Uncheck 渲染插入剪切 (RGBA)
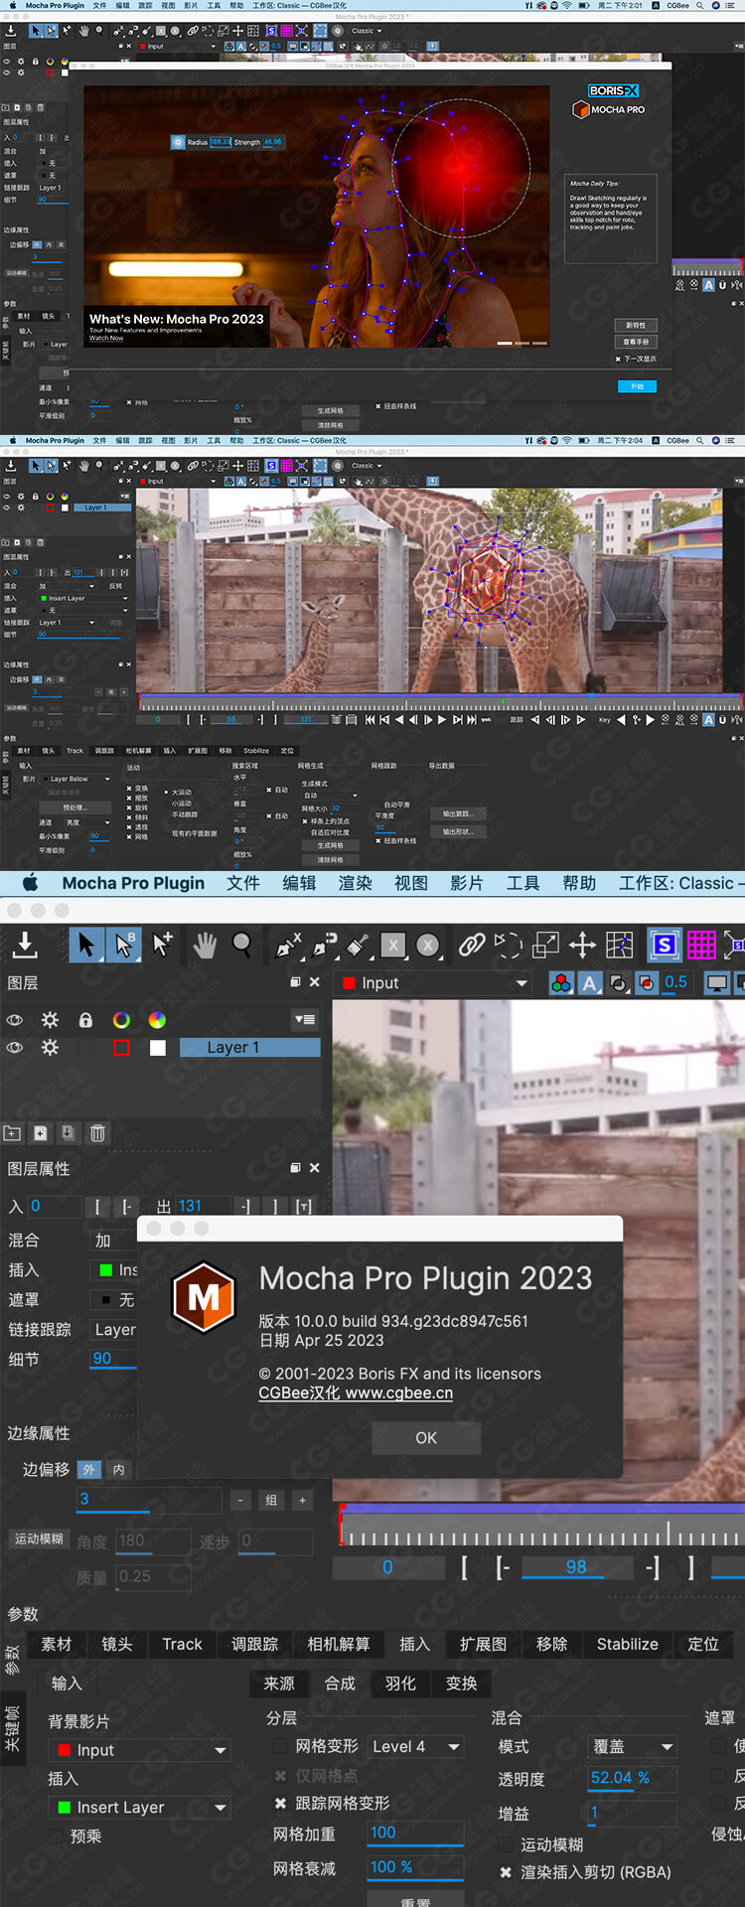This screenshot has height=1907, width=745. [x=506, y=1872]
